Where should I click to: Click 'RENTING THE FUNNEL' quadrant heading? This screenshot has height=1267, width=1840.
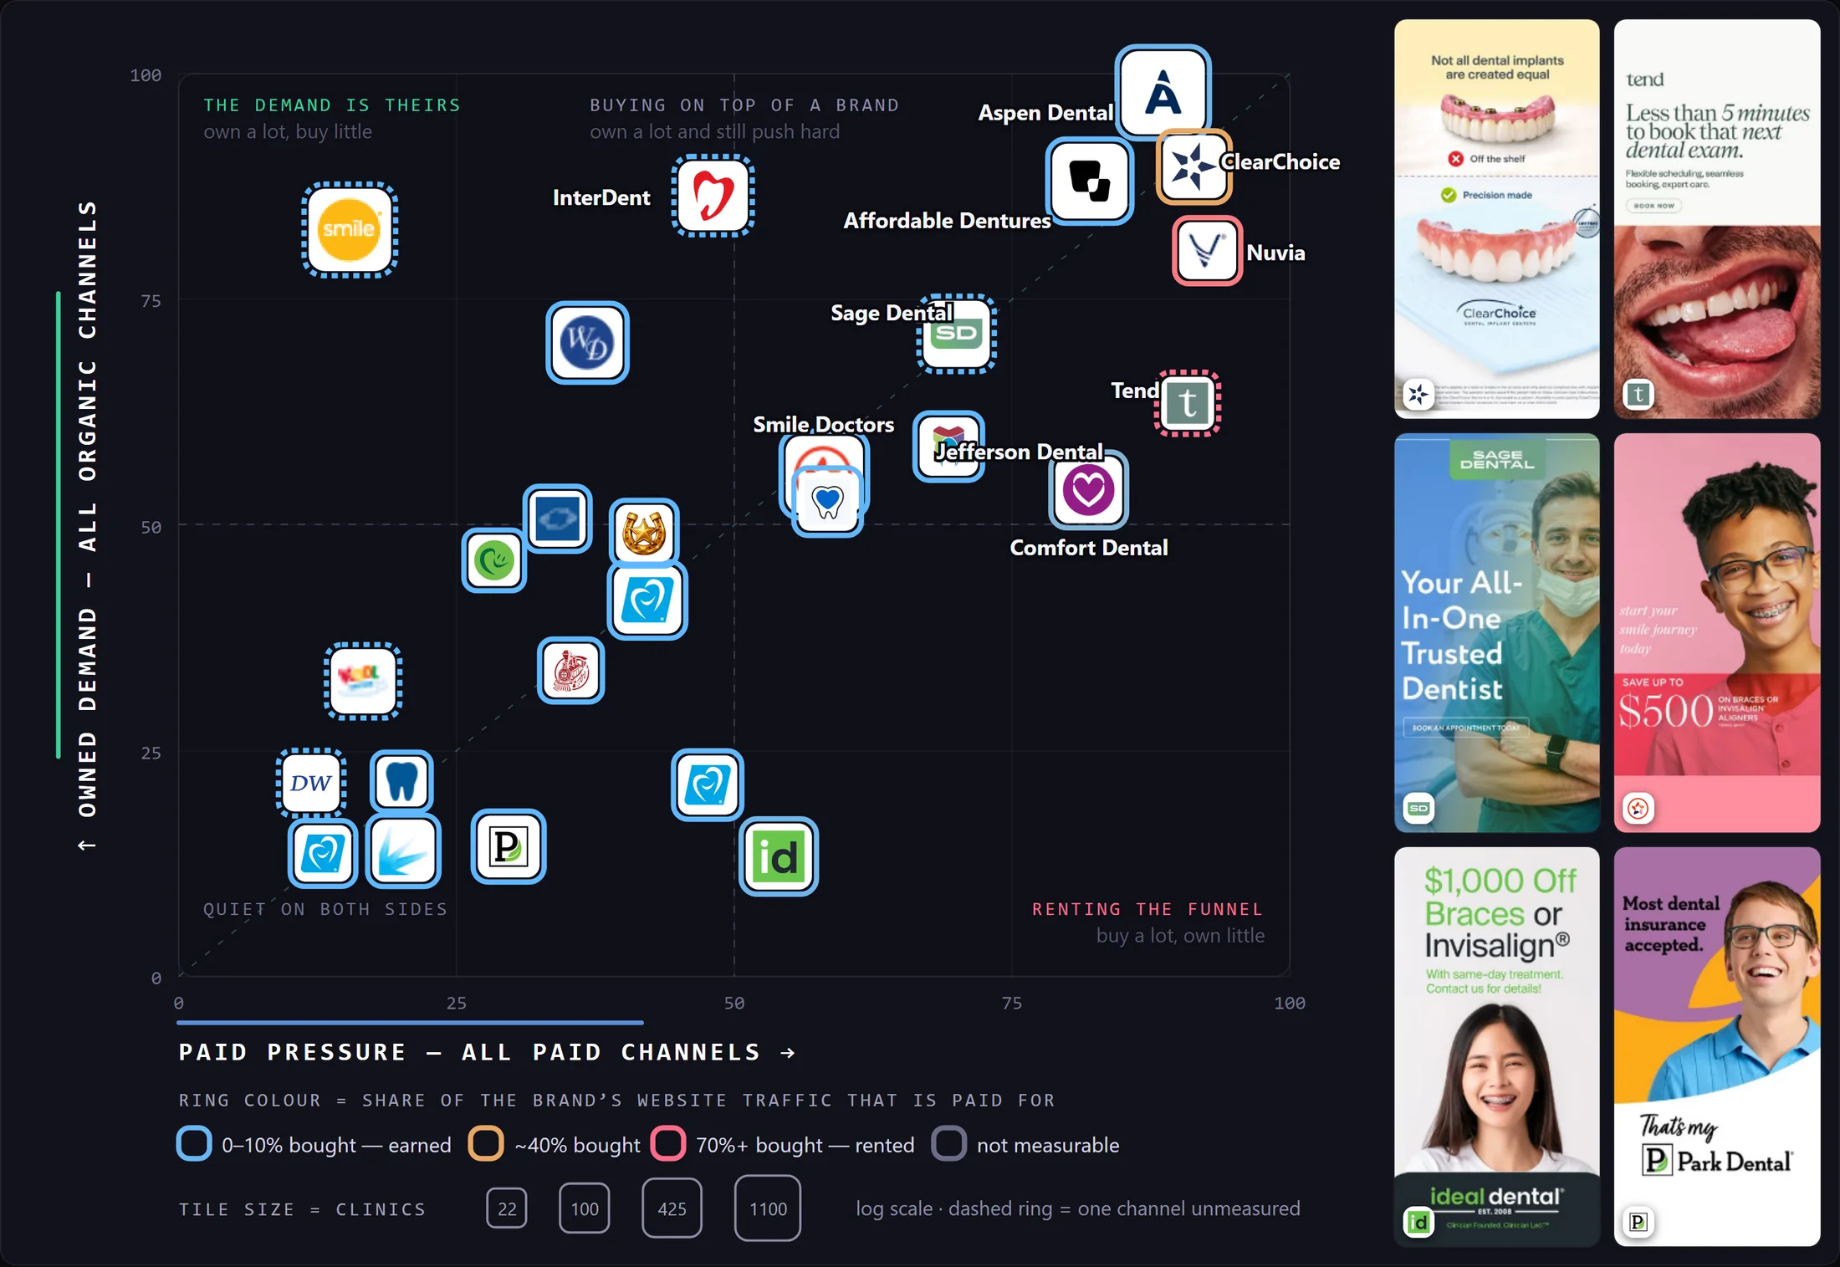click(1147, 909)
